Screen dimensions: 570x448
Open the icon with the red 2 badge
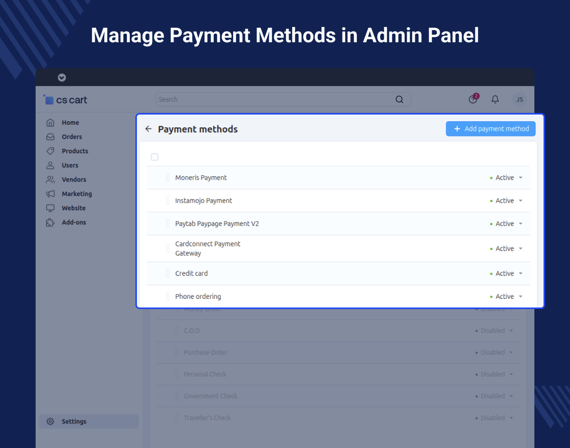click(x=473, y=99)
